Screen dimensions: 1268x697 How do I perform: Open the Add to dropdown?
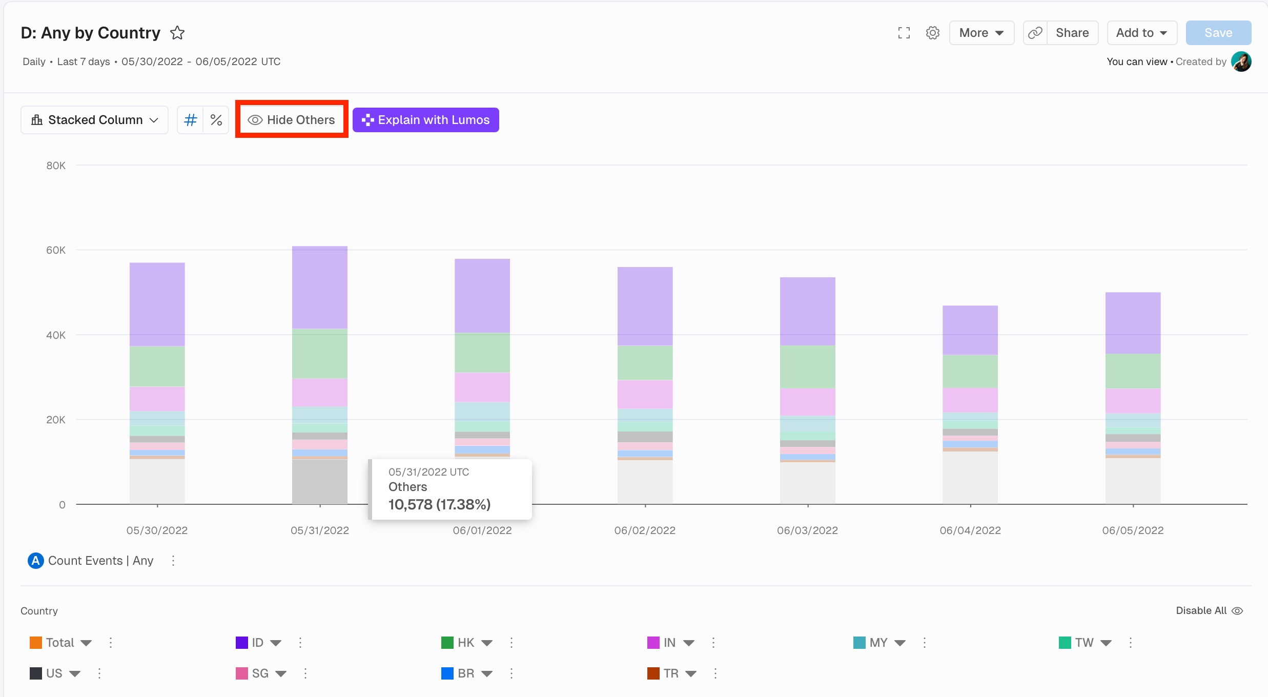(1141, 33)
